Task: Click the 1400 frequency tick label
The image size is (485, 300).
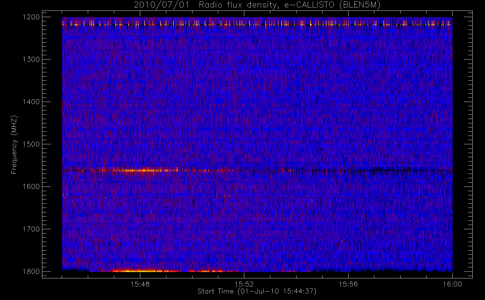Action: coord(31,102)
